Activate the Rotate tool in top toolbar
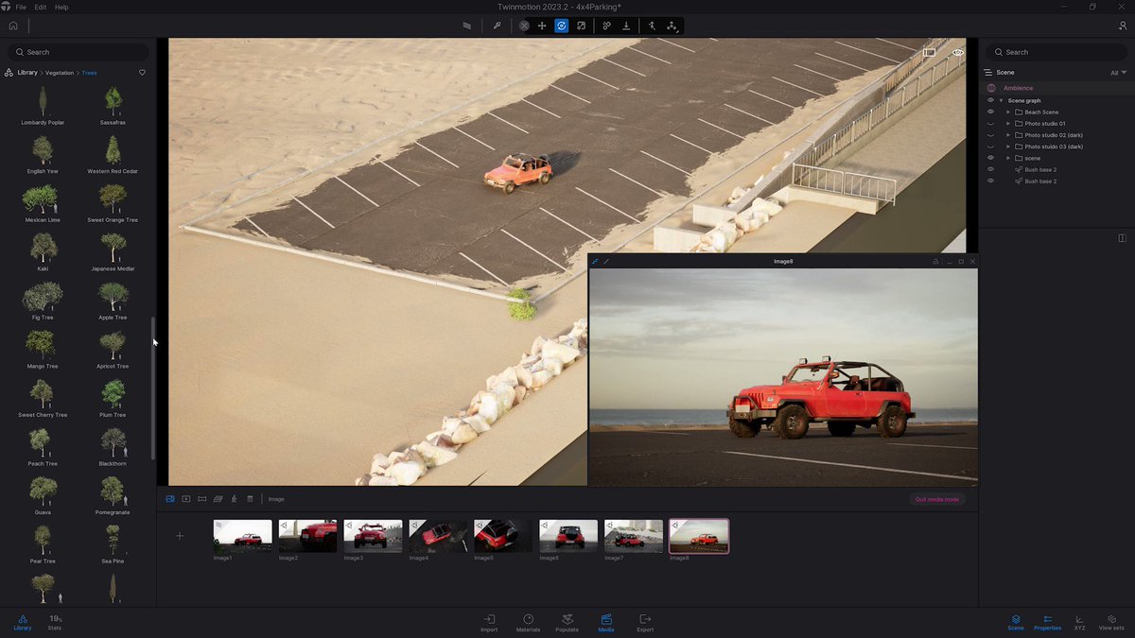Image resolution: width=1135 pixels, height=638 pixels. [x=561, y=26]
